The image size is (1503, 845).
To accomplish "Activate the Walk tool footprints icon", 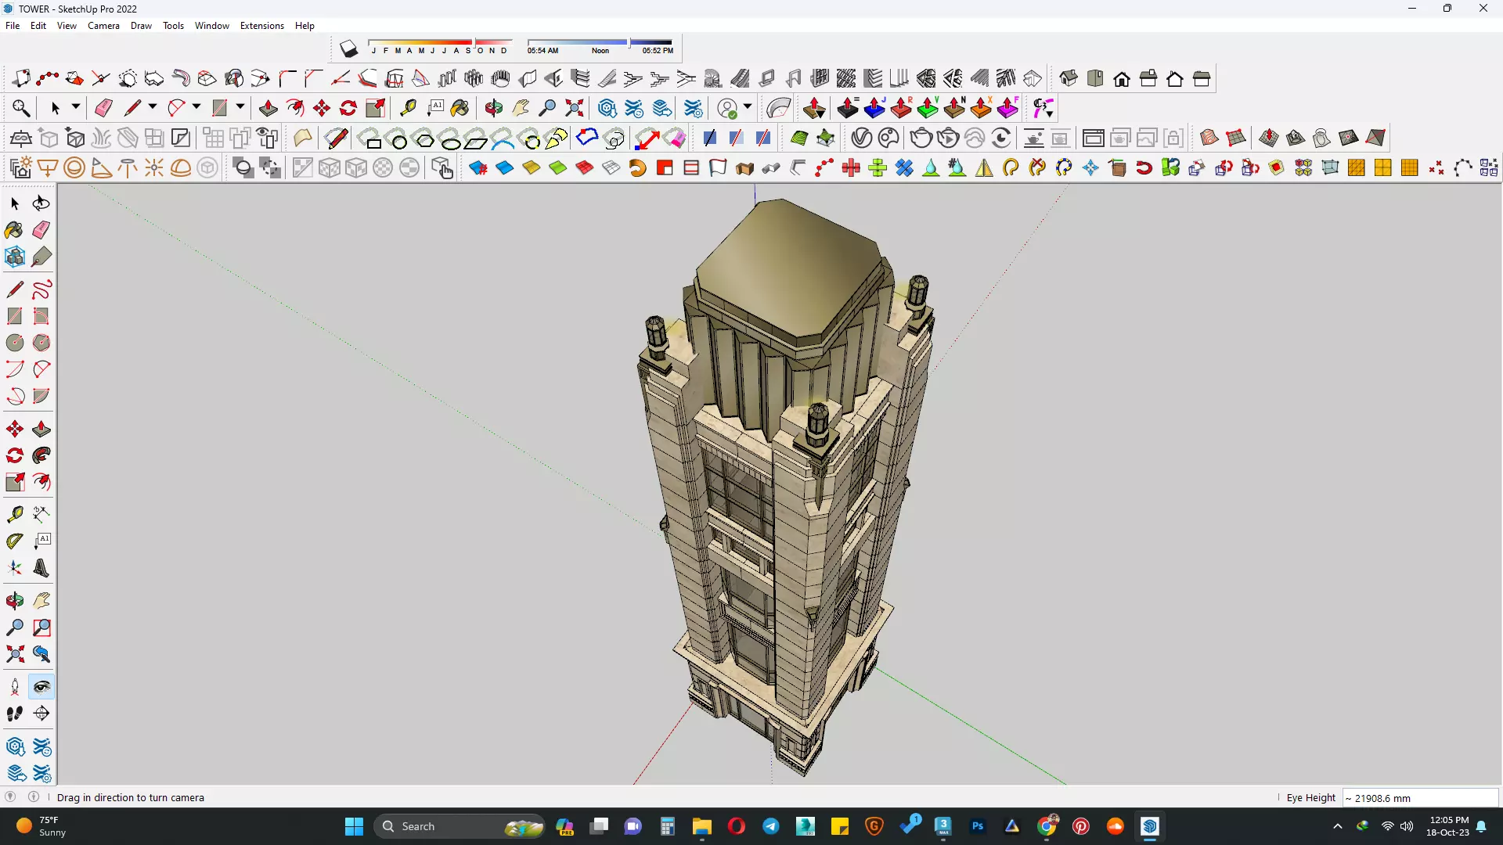I will [x=14, y=714].
